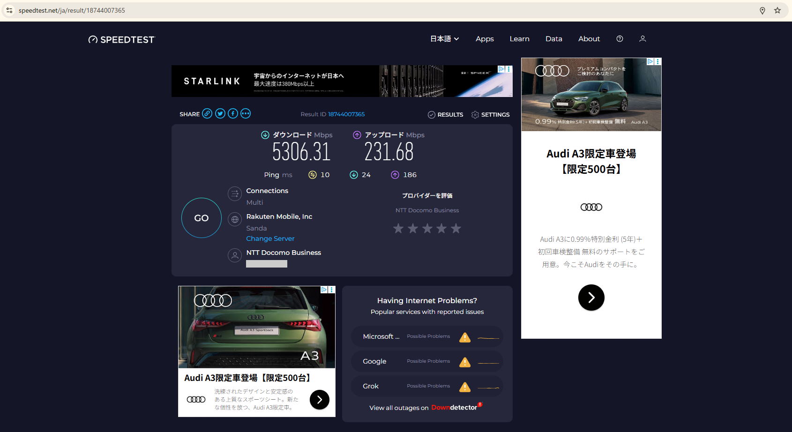
Task: Open SETTINGS with gear icon
Action: 490,115
